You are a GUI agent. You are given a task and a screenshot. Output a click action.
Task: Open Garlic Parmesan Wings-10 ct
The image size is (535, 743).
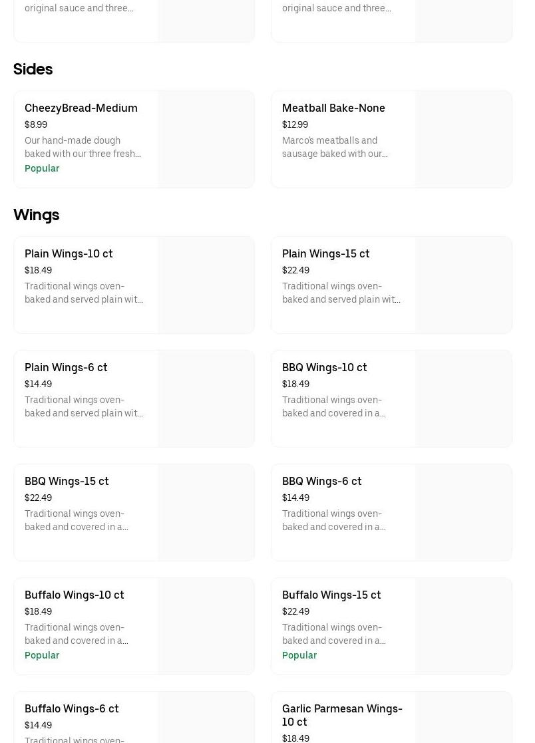(342, 715)
